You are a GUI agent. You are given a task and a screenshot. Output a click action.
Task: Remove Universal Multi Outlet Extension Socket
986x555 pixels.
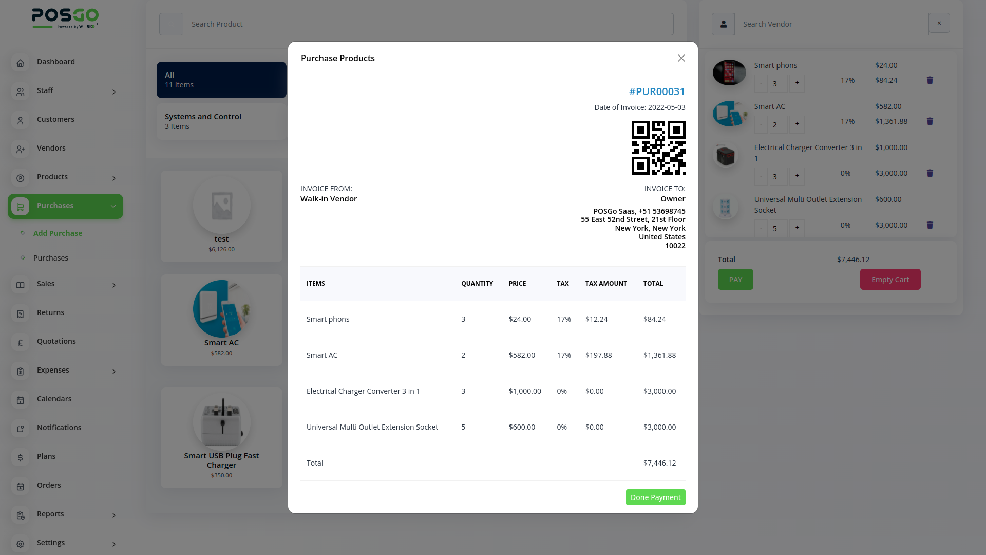coord(930,225)
